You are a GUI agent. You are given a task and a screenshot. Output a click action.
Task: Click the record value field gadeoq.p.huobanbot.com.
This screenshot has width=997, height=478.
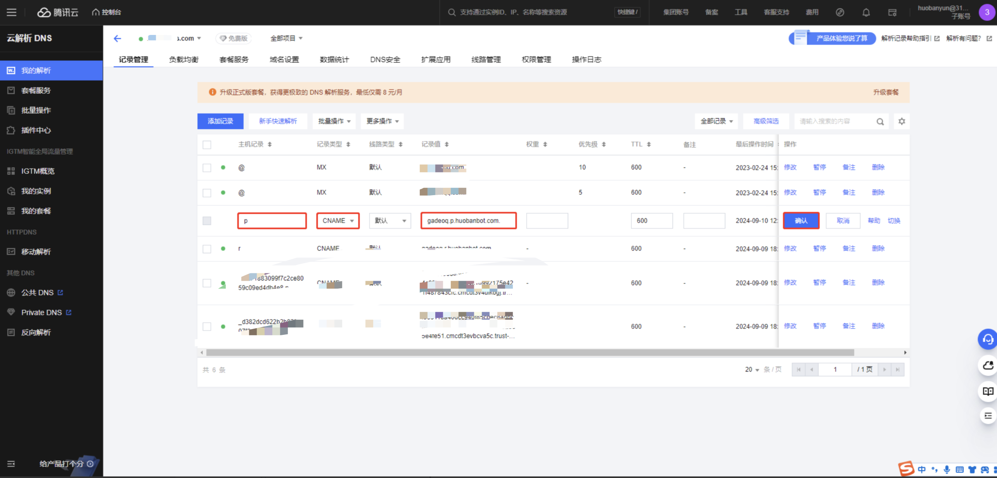click(469, 221)
